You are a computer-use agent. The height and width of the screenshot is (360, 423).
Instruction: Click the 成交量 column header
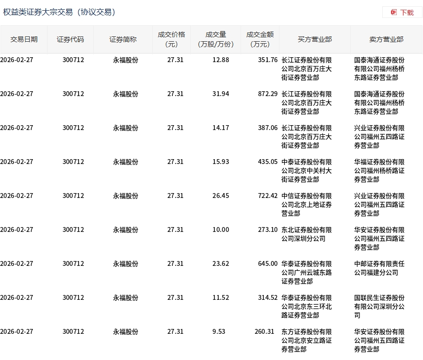(215, 39)
